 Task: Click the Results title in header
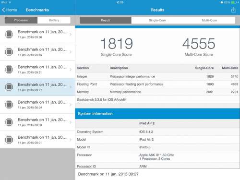point(157,10)
